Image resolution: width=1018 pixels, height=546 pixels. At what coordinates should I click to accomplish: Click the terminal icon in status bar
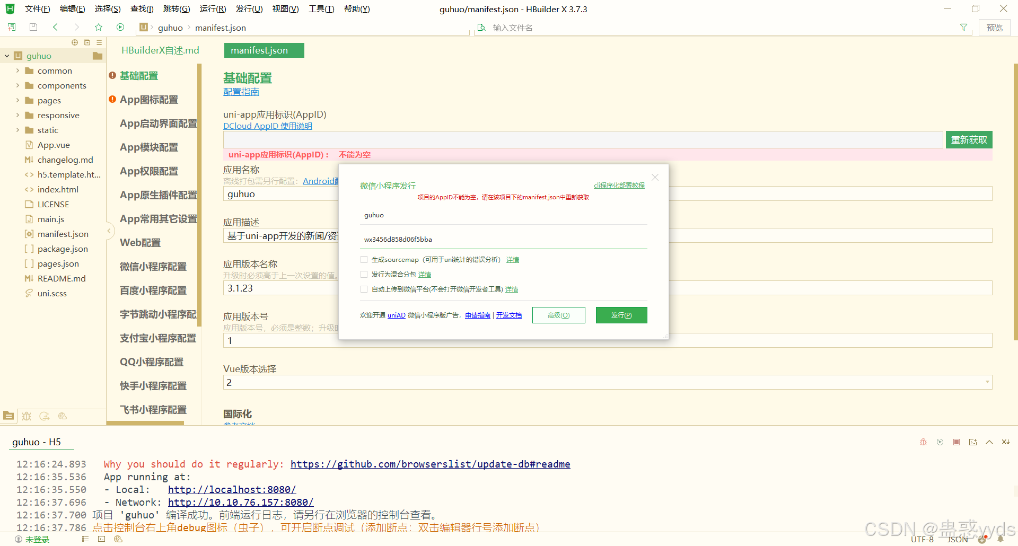101,539
